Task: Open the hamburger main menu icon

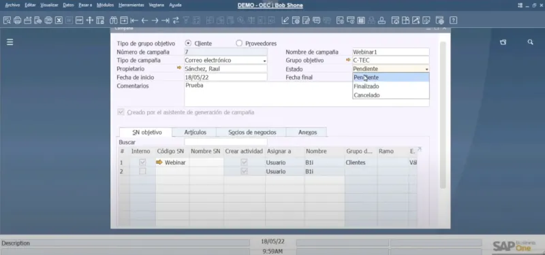Action: (x=10, y=42)
